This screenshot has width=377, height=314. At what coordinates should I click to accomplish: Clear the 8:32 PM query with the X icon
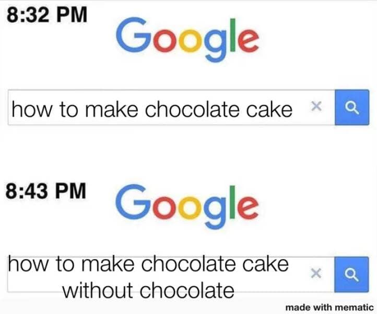316,106
